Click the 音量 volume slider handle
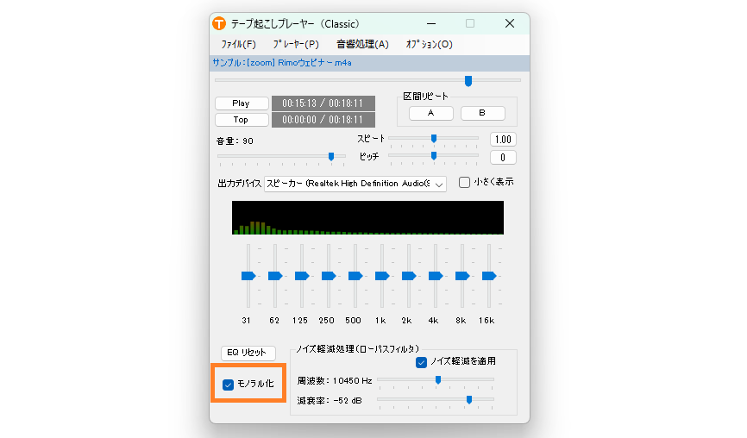 tap(331, 156)
